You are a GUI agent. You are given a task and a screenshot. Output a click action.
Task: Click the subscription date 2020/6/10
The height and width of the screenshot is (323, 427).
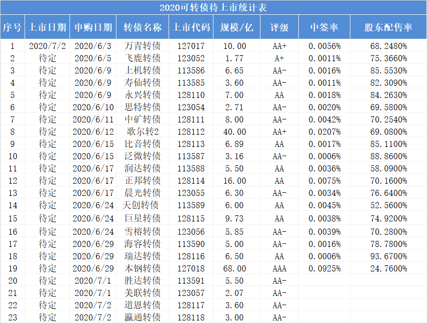[93, 107]
